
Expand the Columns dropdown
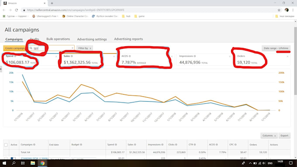pyautogui.click(x=269, y=136)
